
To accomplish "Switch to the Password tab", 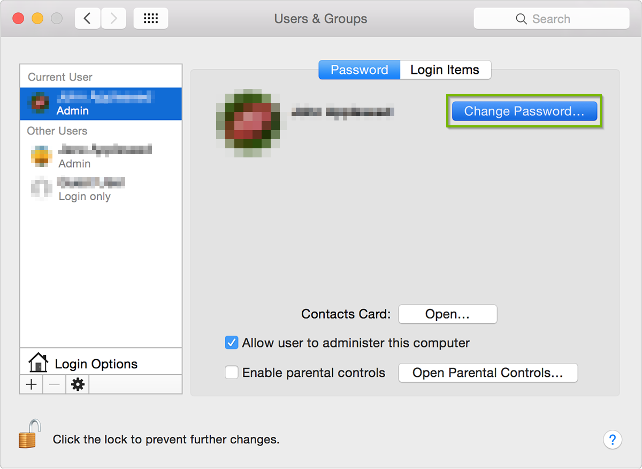I will (359, 70).
